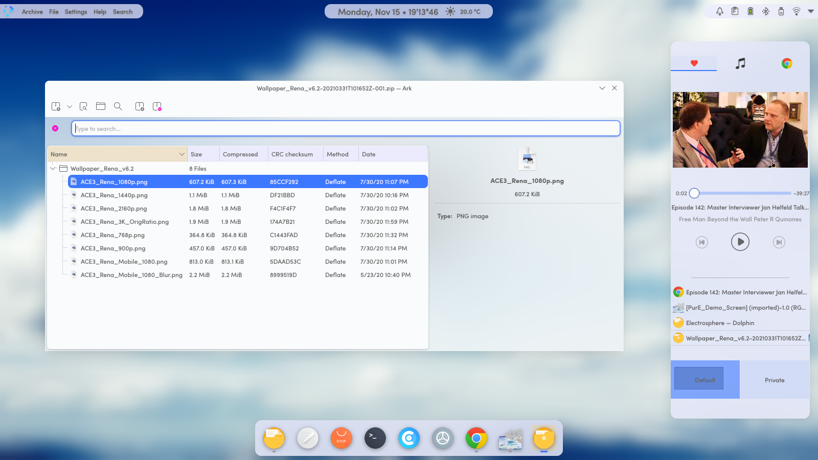This screenshot has height=460, width=818.
Task: Switch to the Chrome tab in side panel
Action: tap(787, 63)
